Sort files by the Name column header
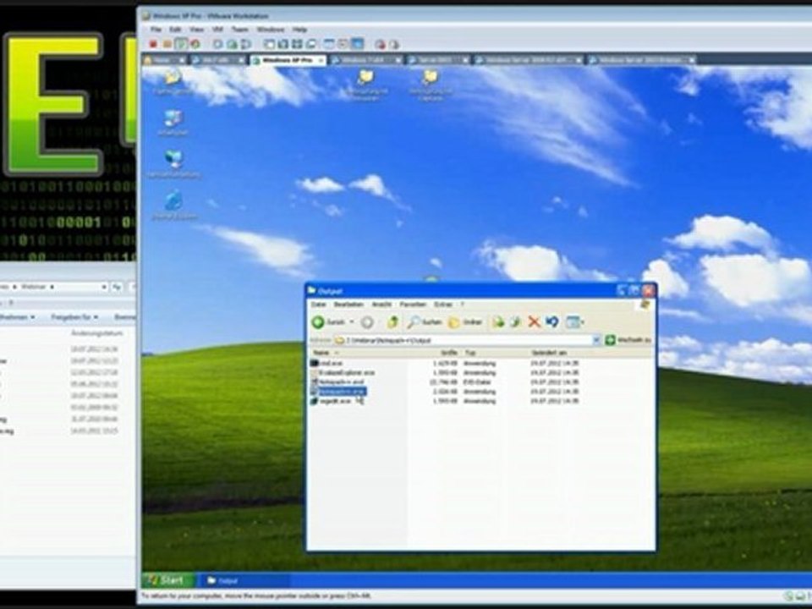 tap(358, 353)
